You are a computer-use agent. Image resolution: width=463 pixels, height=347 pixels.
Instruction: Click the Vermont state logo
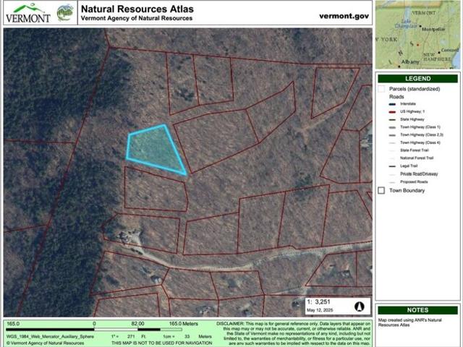28,14
